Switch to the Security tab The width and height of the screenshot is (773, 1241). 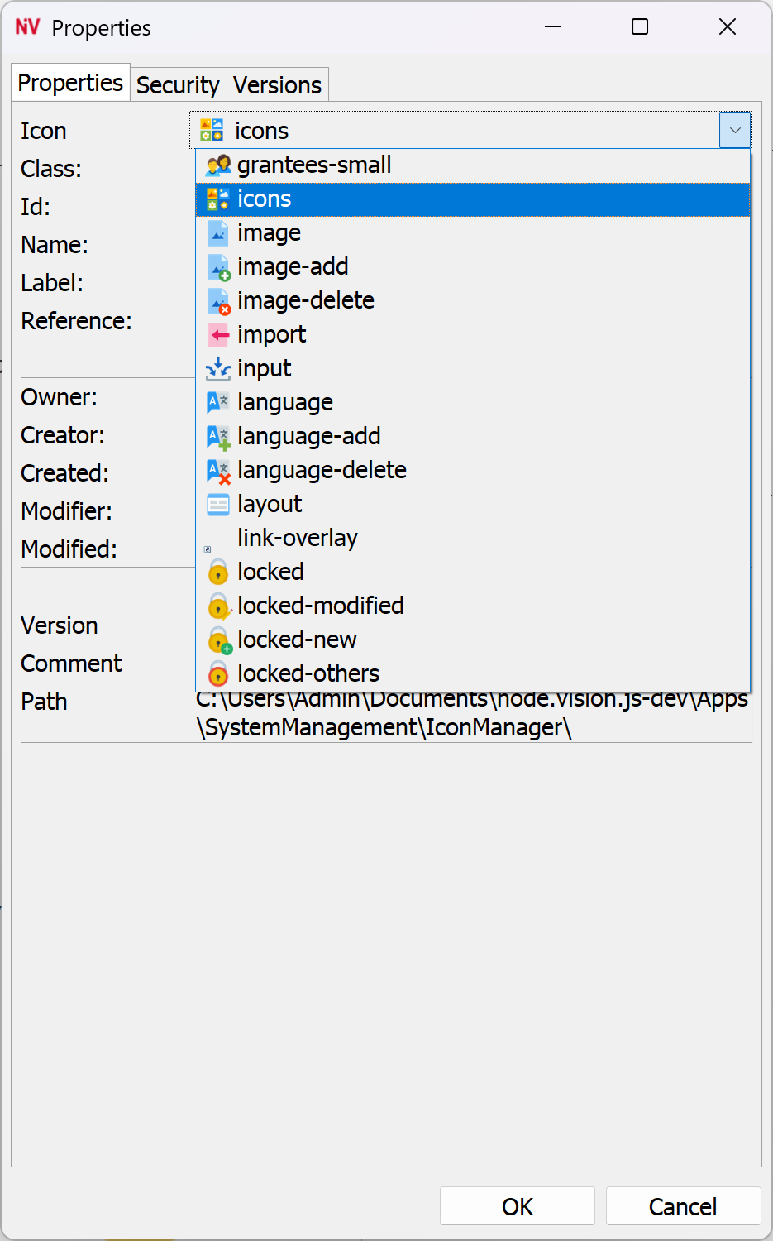point(178,85)
